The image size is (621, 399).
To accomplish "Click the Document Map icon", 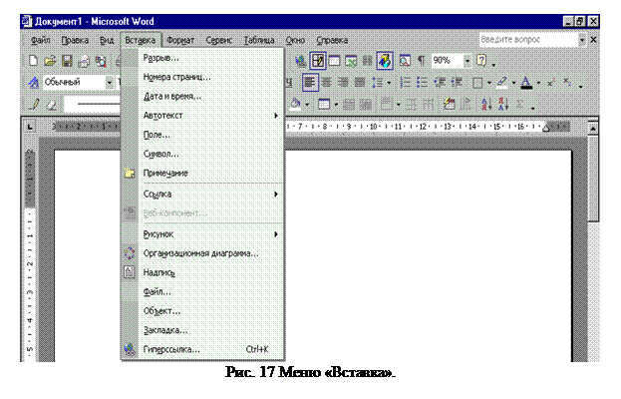I will pos(405,61).
